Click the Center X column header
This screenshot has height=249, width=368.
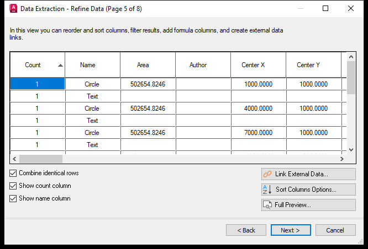(259, 65)
